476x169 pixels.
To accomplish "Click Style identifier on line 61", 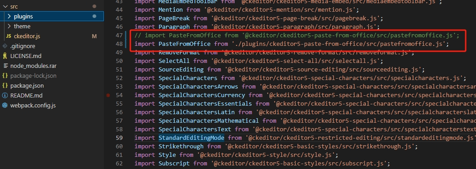I will pyautogui.click(x=167, y=155).
